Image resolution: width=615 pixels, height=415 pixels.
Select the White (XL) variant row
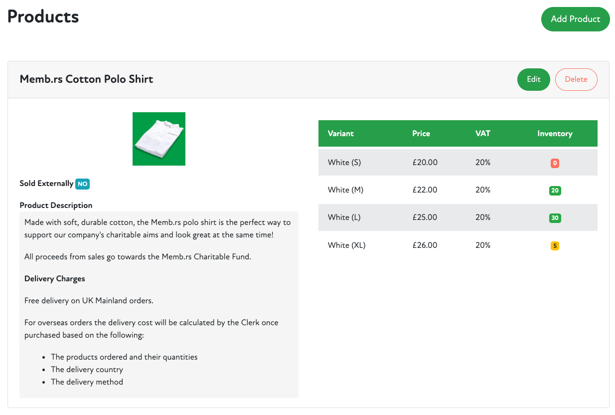click(x=346, y=245)
